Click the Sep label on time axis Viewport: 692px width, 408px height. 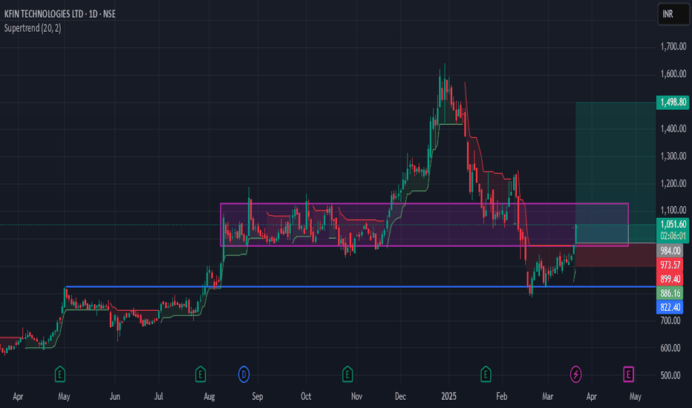pos(258,397)
